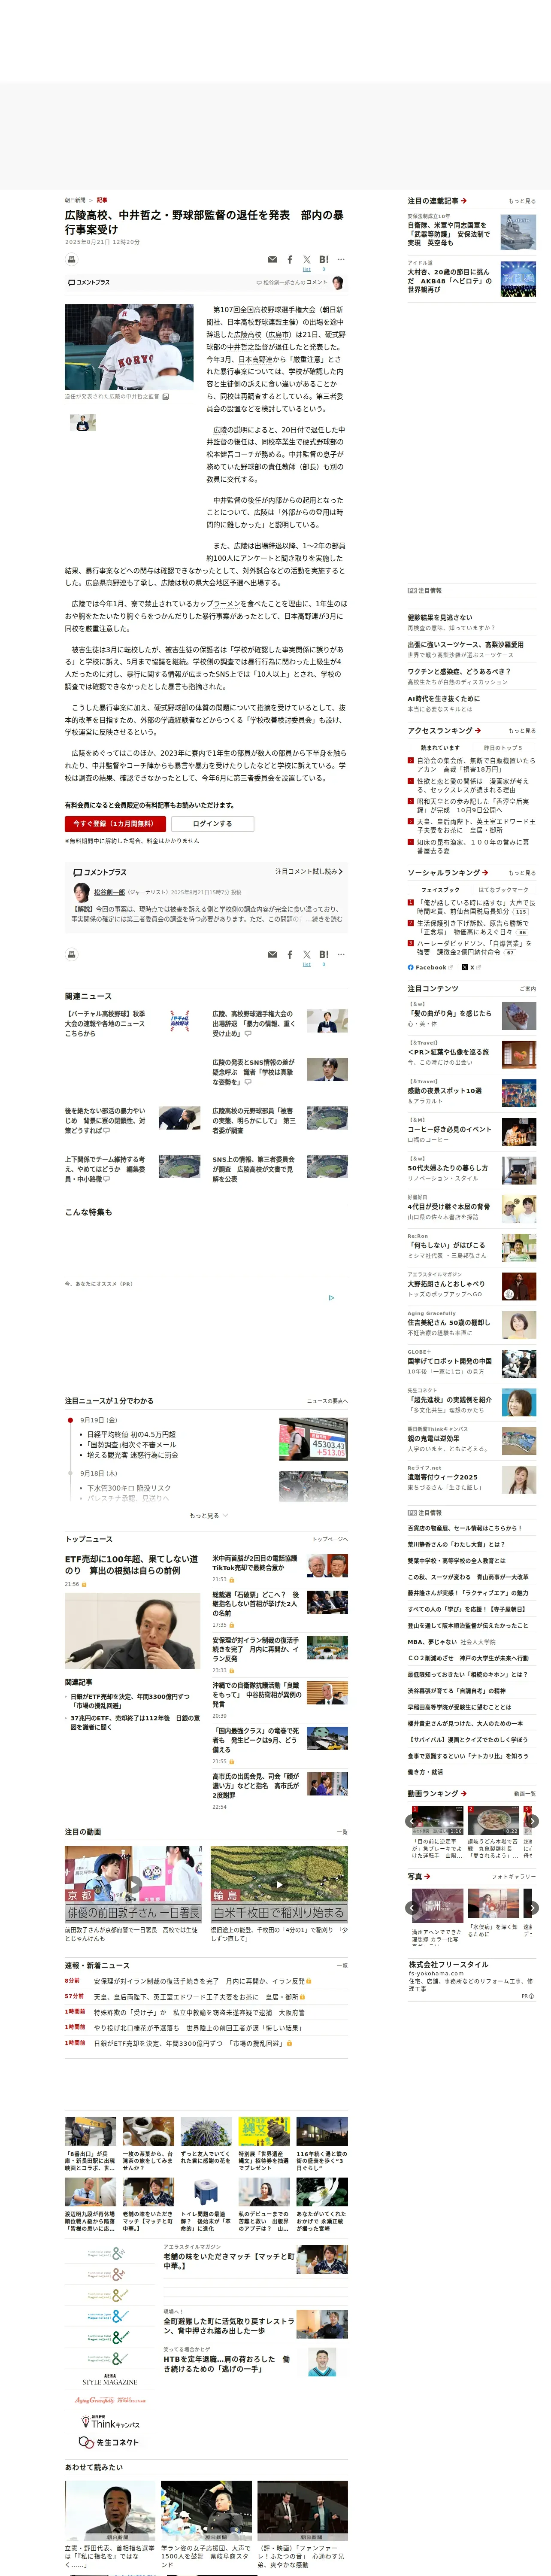Click 松谷創一郎 commenter avatar near headline
The width and height of the screenshot is (551, 2576).
(x=338, y=283)
